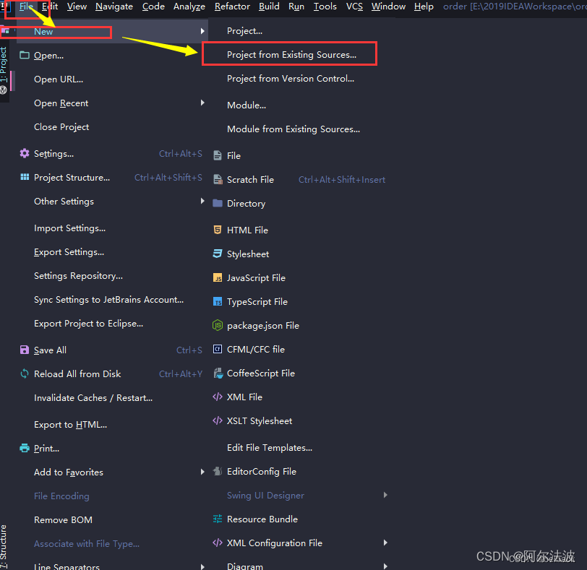Viewport: 587px width, 570px height.
Task: Select Edit File Templates...
Action: coord(270,448)
